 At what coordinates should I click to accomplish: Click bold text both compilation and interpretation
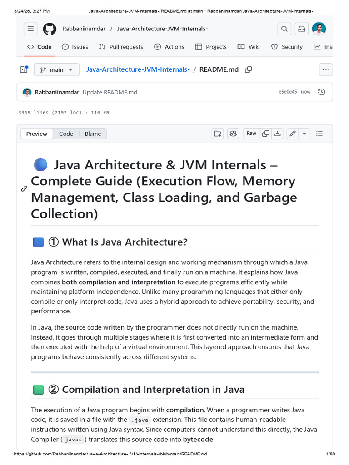(119, 282)
